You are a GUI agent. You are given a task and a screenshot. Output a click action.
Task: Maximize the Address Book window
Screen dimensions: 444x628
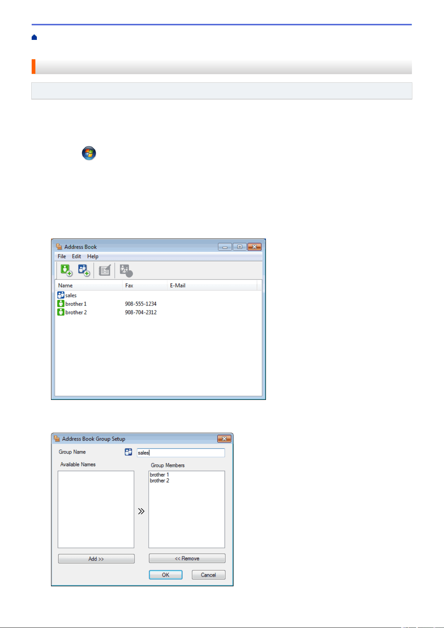tap(240, 247)
